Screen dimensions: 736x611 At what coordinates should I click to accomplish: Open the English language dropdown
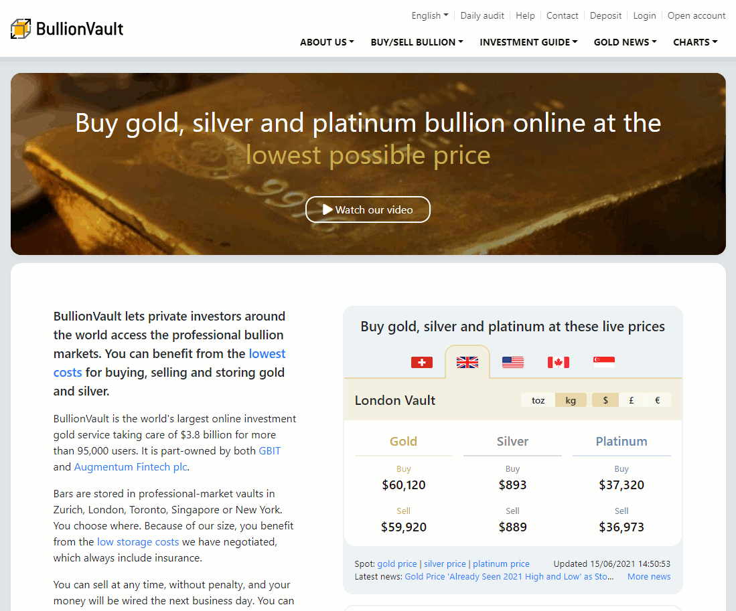(x=430, y=15)
